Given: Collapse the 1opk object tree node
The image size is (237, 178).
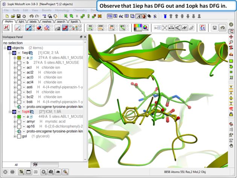Looking at the screenshot, I should tap(10, 112).
